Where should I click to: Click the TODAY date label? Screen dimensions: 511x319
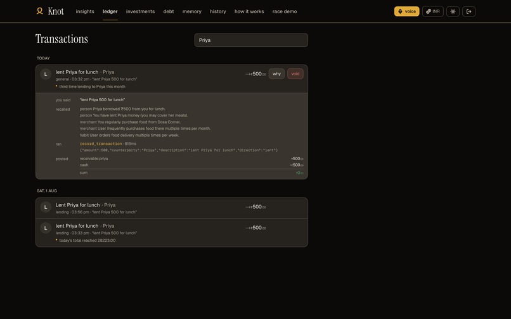point(43,58)
